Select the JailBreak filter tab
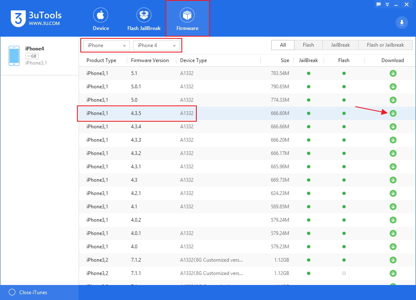Screen dimensions: 416x300 point(340,45)
